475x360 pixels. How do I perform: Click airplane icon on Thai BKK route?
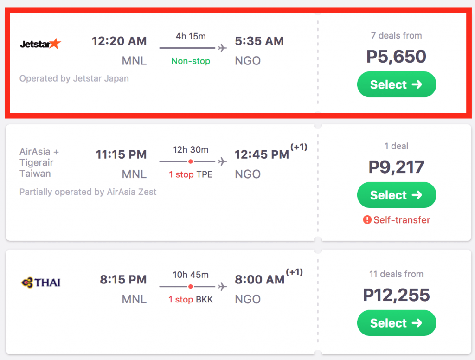[222, 287]
